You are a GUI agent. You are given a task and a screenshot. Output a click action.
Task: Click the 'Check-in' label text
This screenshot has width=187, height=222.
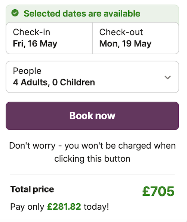coord(31,32)
